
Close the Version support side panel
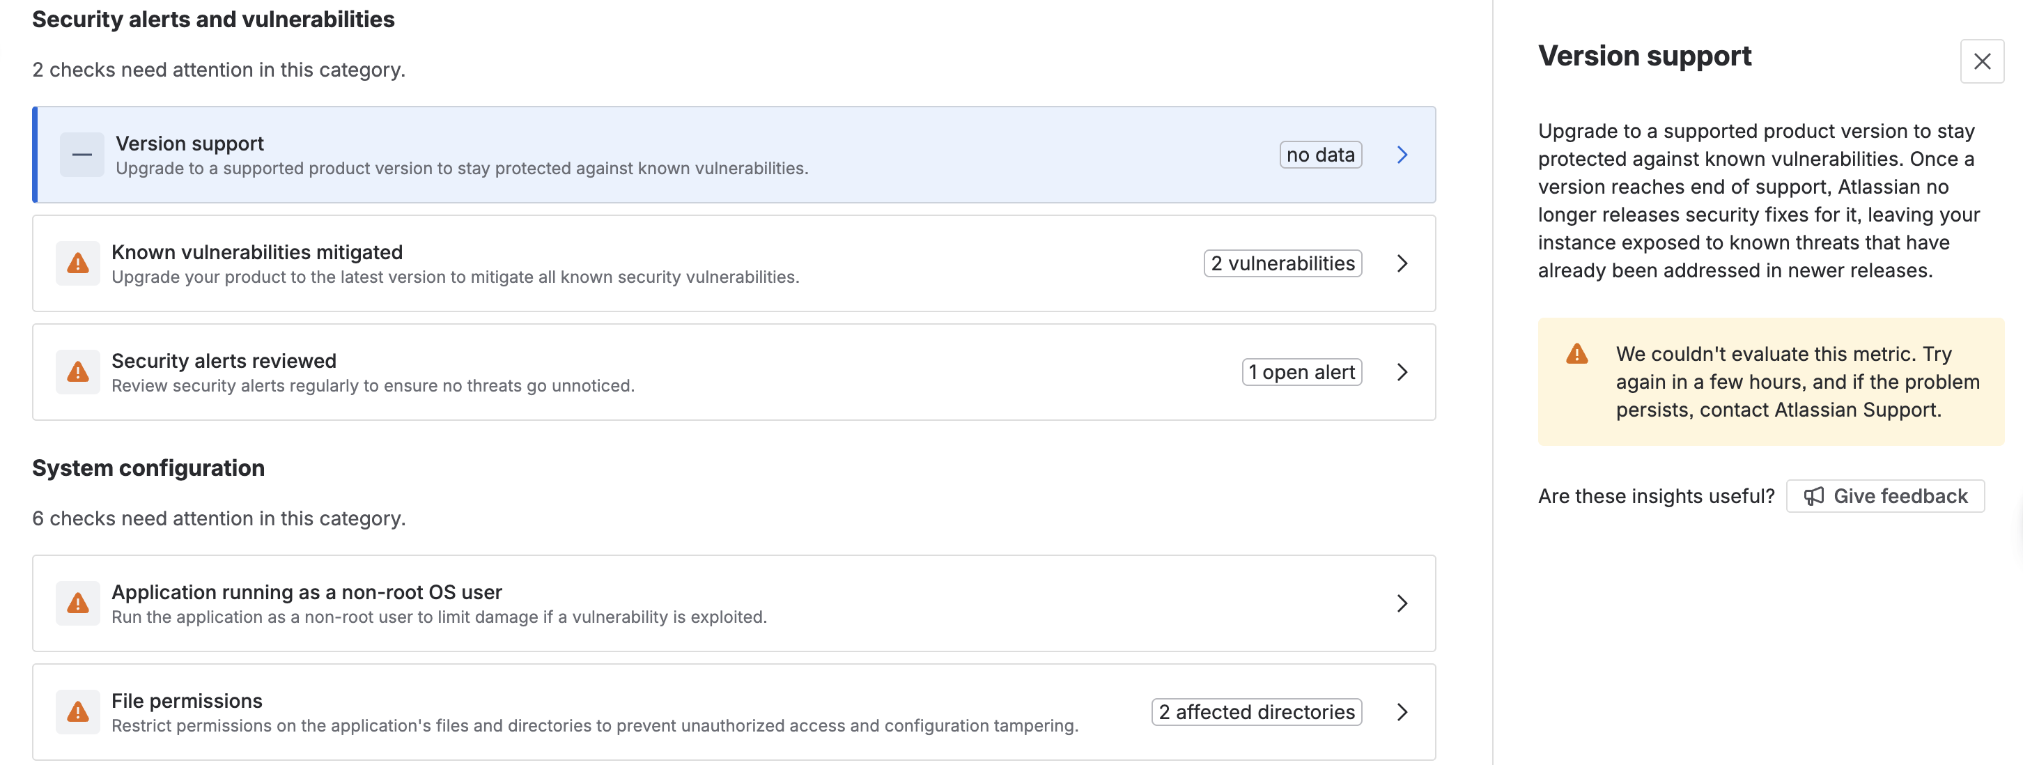click(x=1981, y=61)
